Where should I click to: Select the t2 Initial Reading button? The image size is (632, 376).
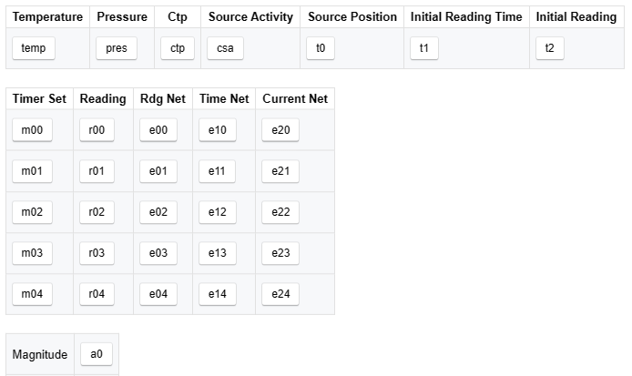coord(549,49)
